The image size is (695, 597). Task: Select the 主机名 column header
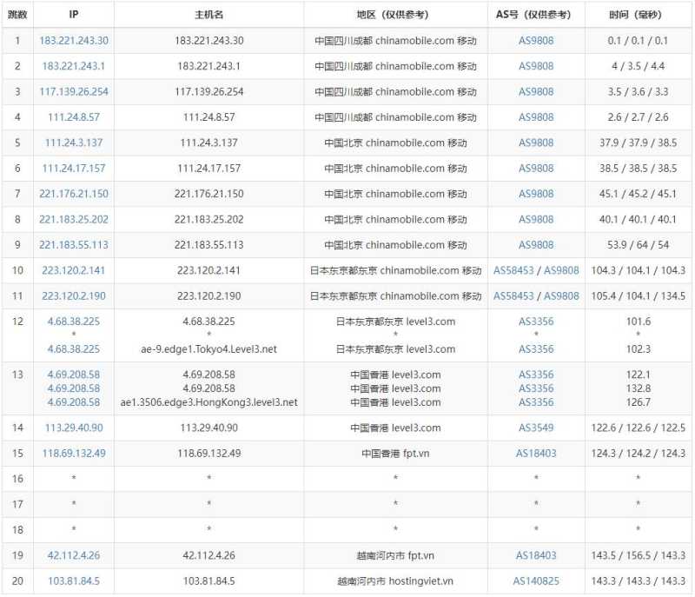click(x=208, y=15)
